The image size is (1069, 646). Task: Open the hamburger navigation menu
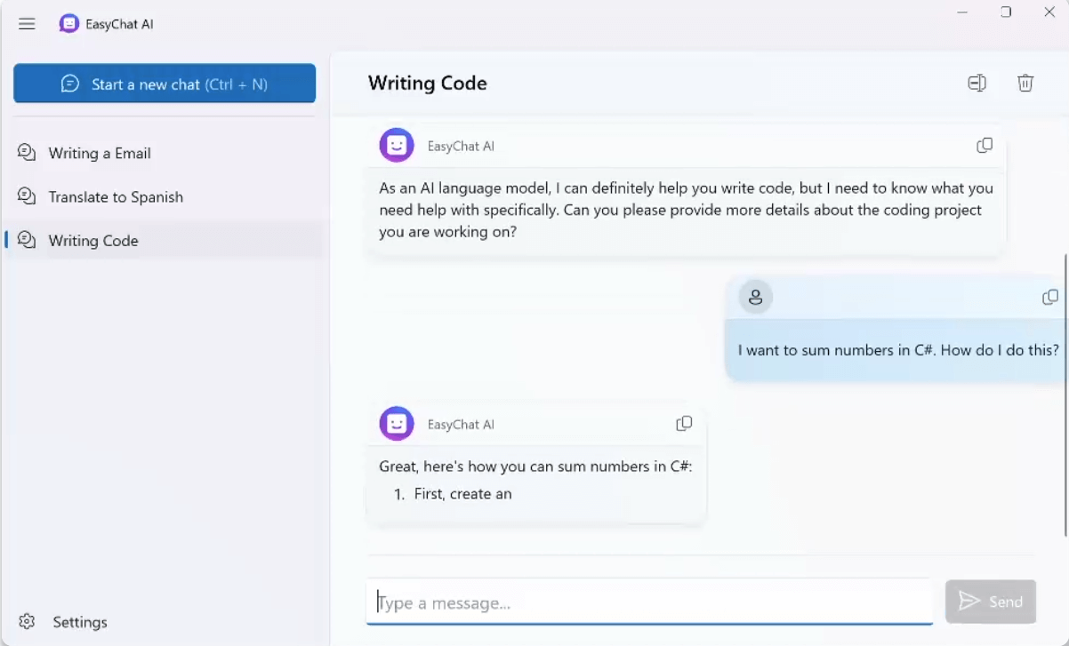27,24
